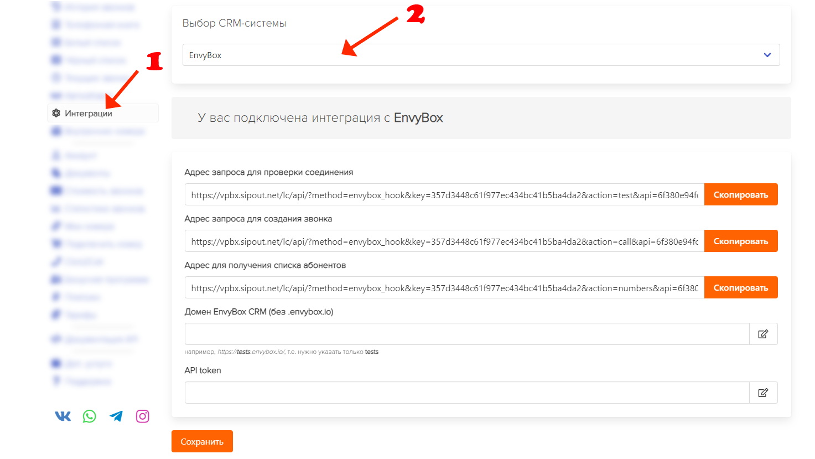Screen dimensions: 815x459
Task: Open the Telegram channel icon
Action: [x=116, y=416]
